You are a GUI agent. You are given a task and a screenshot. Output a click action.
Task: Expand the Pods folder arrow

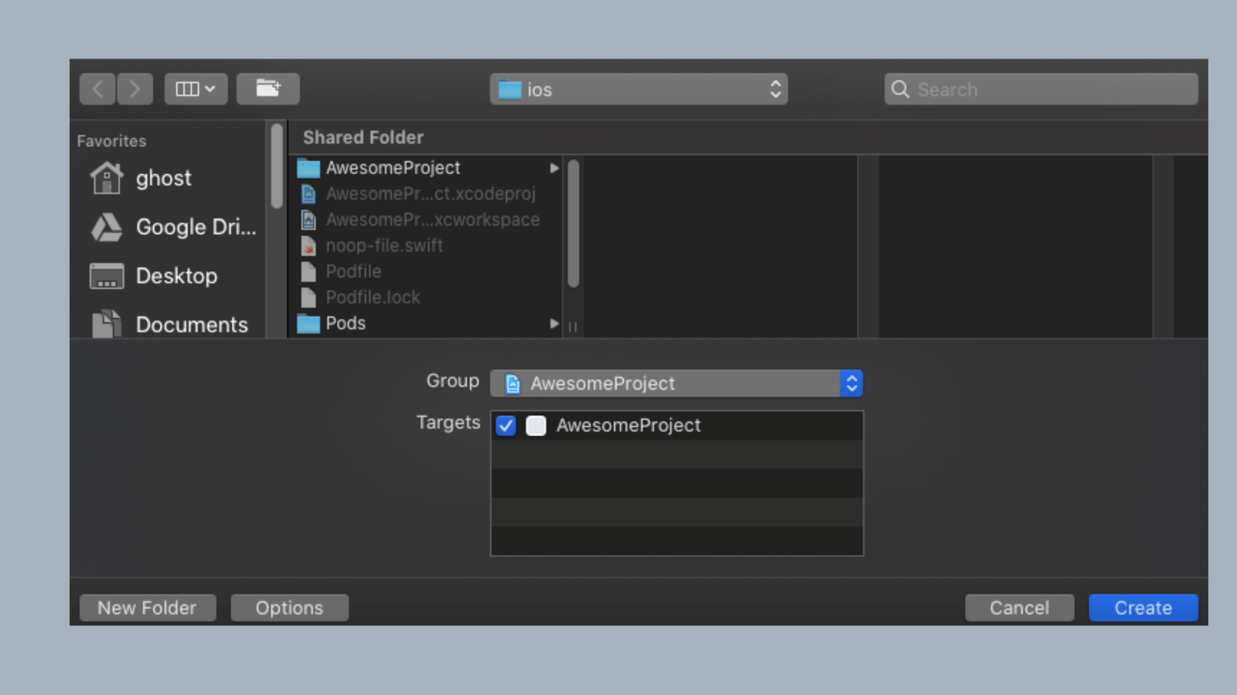(x=553, y=322)
